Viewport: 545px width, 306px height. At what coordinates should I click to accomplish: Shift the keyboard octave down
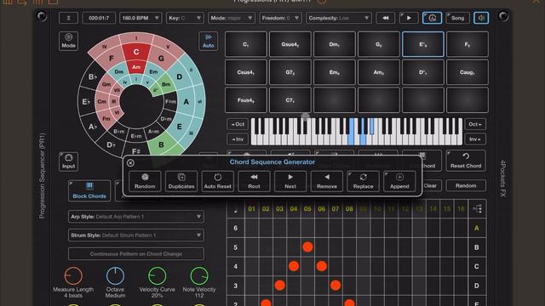pos(238,124)
